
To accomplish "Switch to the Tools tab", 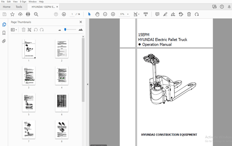I will (19, 7).
